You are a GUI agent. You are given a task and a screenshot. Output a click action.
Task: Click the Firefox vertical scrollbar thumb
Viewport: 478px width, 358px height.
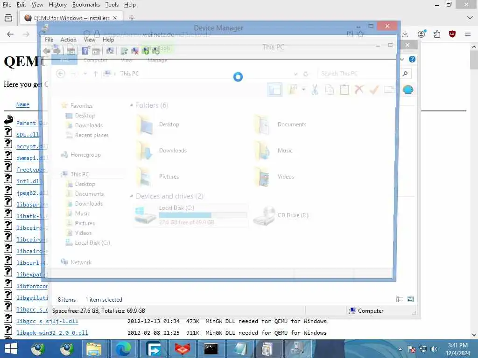pos(474,60)
